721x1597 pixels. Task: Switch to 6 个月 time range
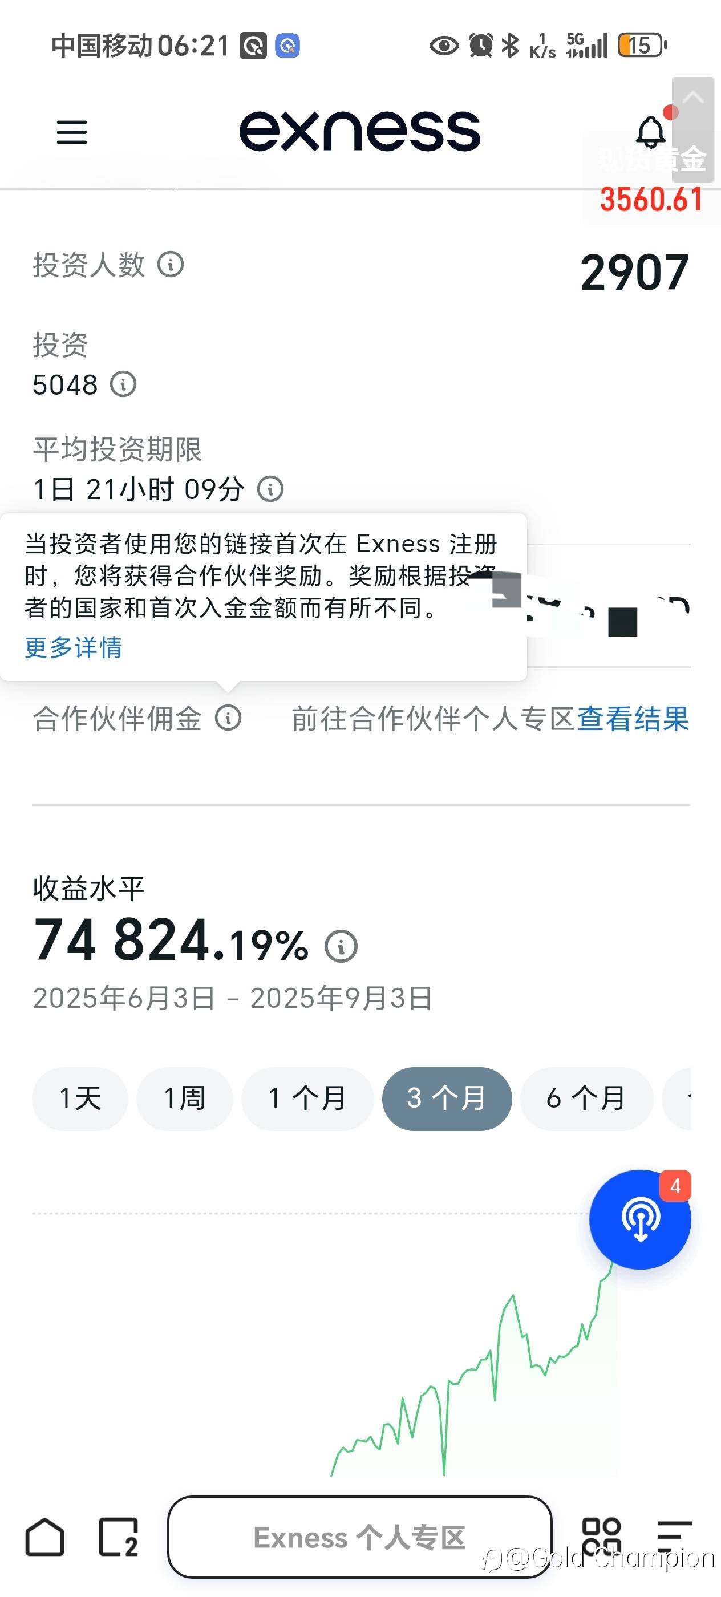click(x=586, y=1099)
